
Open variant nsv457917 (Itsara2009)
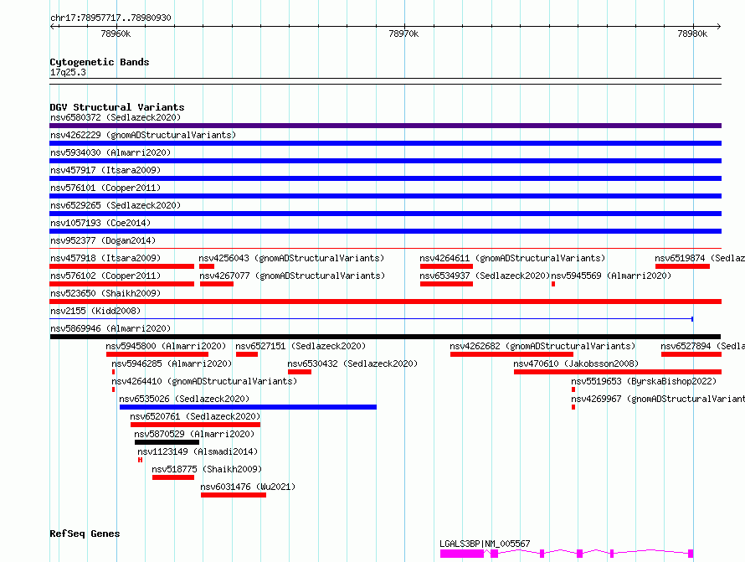105,170
